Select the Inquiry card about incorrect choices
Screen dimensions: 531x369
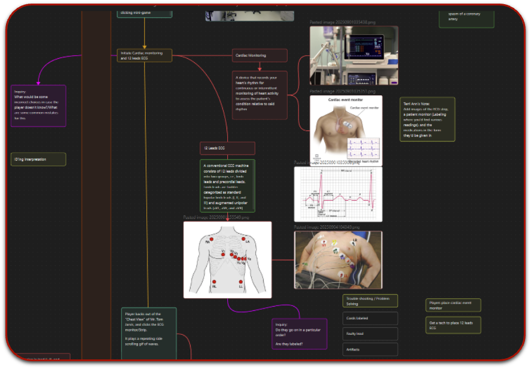click(38, 106)
